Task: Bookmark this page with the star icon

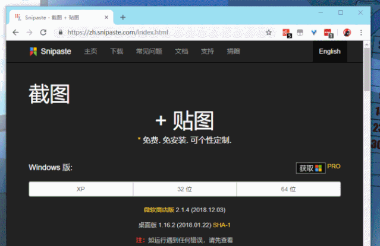Action: [x=269, y=33]
